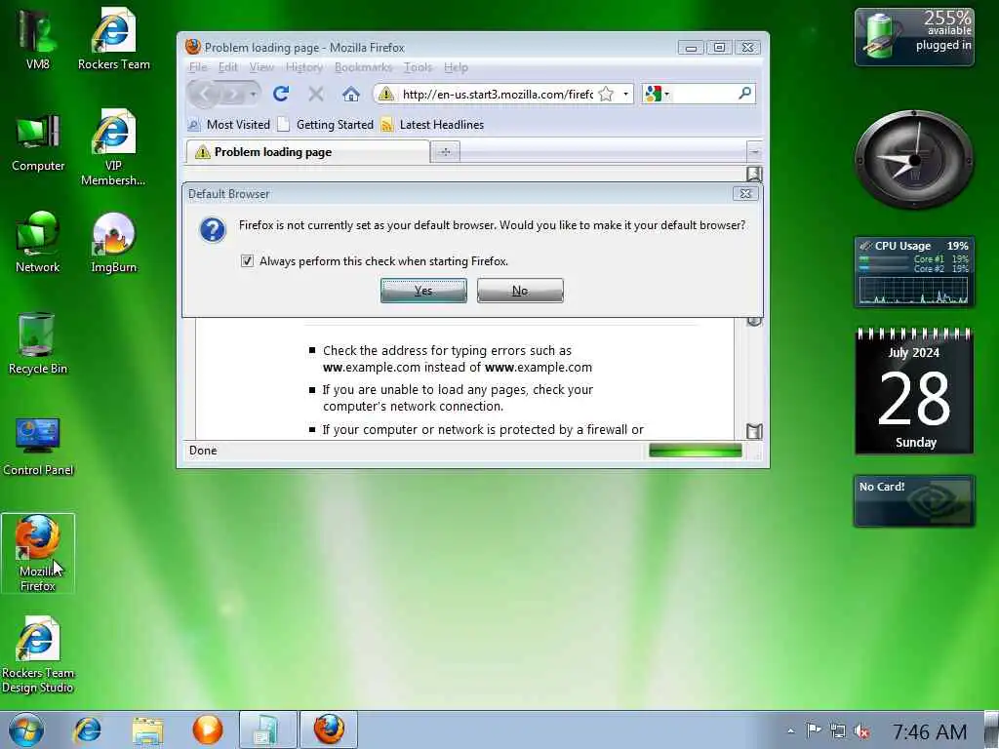Screen dimensions: 999x749
Task: Click the analog clock gadget
Action: (913, 159)
